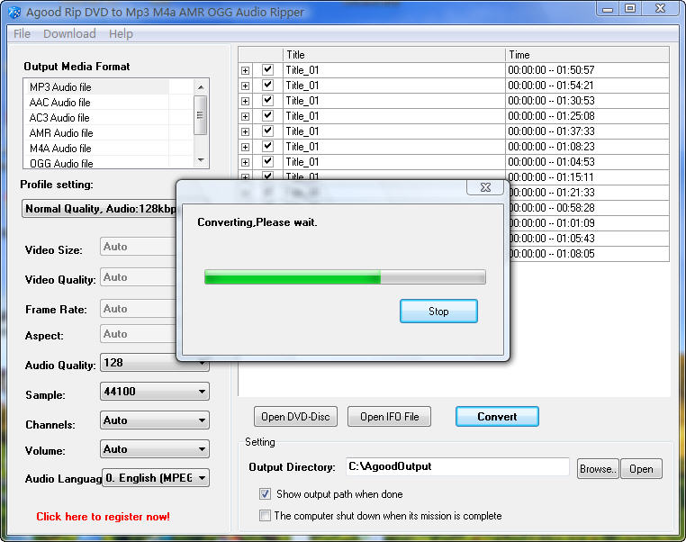
Task: Open the Profile setting Normal Quality dropdown
Action: 99,209
